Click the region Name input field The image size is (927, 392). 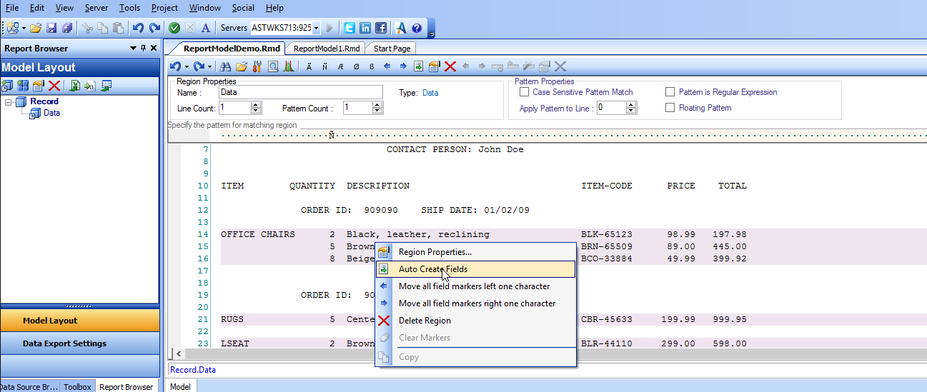(301, 92)
